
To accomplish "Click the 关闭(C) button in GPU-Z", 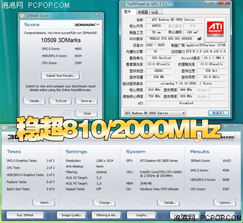I will point(219,113).
